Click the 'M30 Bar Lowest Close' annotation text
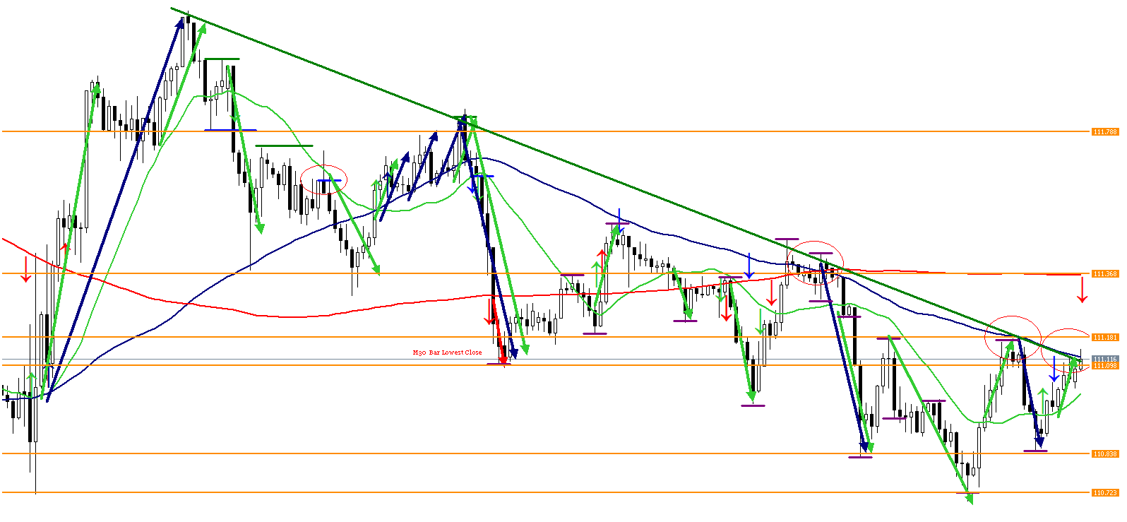 point(448,352)
